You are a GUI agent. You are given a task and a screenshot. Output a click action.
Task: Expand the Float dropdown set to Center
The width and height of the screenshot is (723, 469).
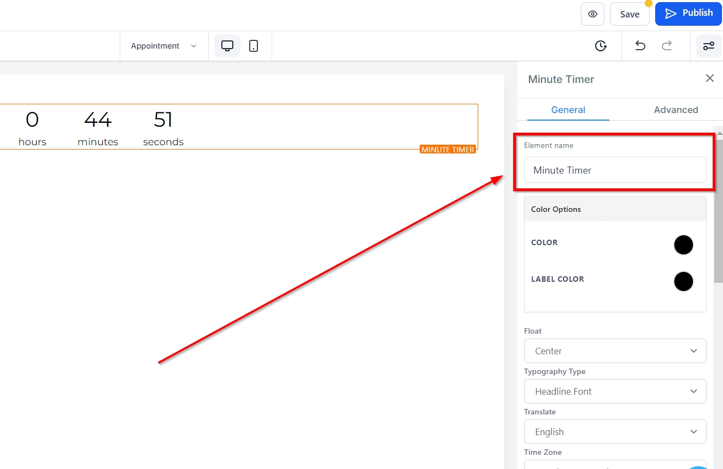(615, 351)
